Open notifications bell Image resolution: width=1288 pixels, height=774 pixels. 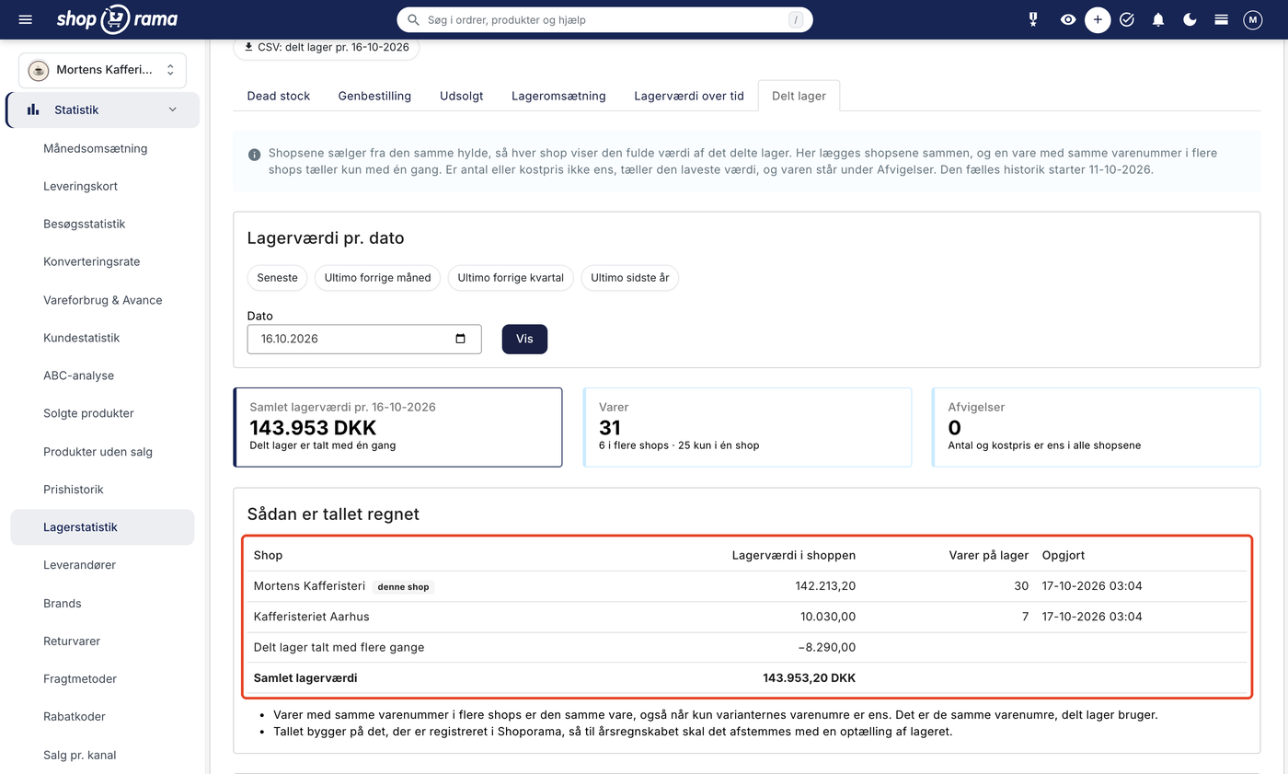1158,19
